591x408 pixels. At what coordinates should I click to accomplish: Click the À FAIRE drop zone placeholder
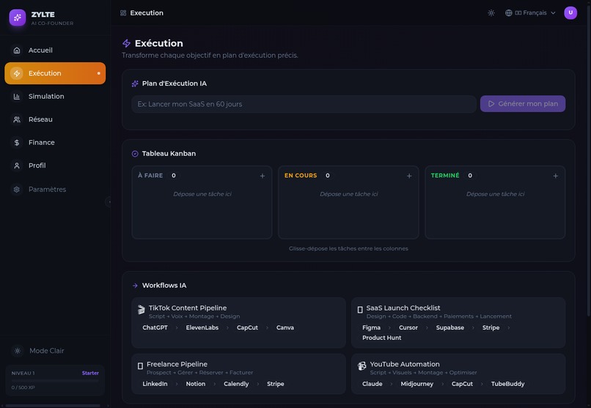coord(202,194)
